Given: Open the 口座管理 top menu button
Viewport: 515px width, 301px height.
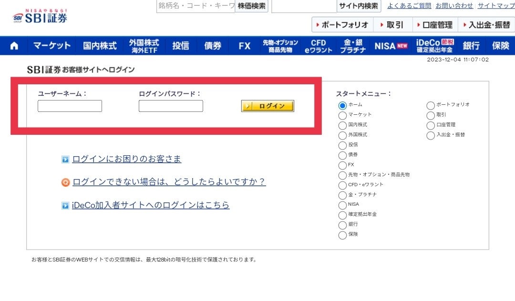Looking at the screenshot, I should pyautogui.click(x=435, y=25).
